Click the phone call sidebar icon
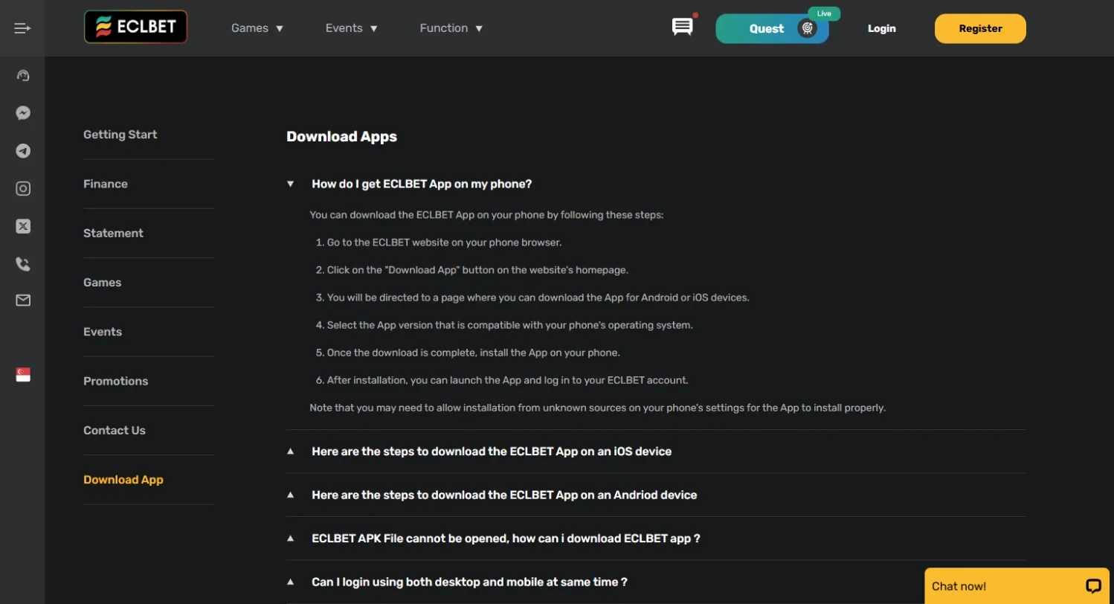The width and height of the screenshot is (1114, 604). coord(23,263)
